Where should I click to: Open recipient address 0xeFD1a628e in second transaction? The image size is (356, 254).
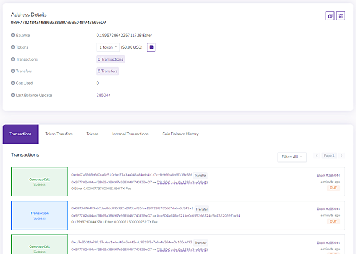tap(198, 215)
